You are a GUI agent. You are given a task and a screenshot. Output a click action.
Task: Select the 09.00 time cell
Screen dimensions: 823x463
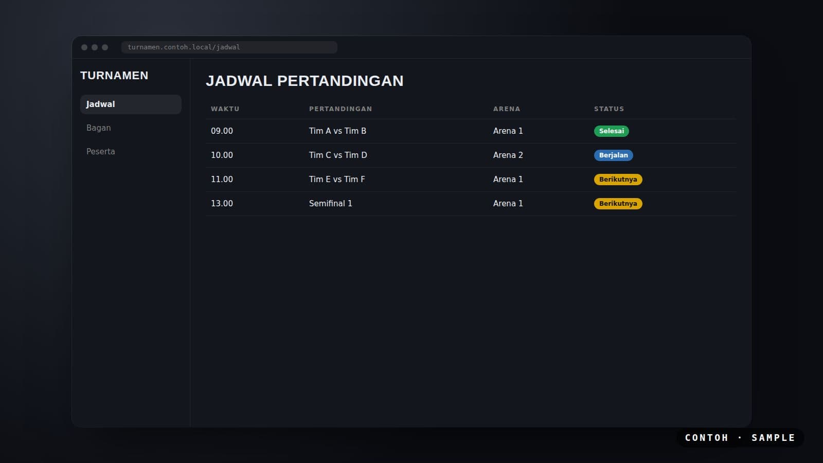click(222, 131)
